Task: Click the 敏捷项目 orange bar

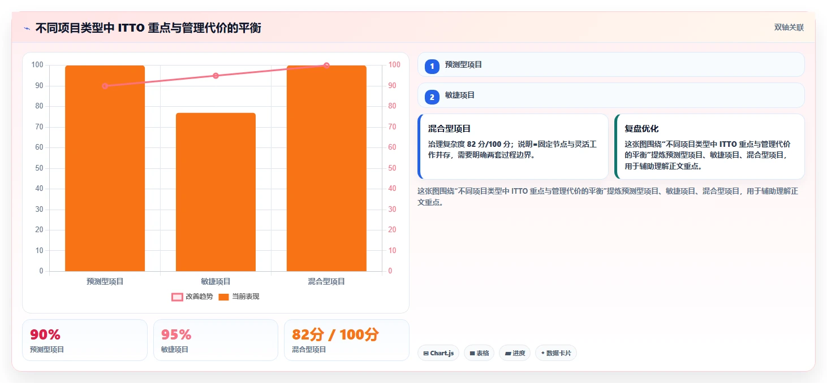Action: [216, 192]
